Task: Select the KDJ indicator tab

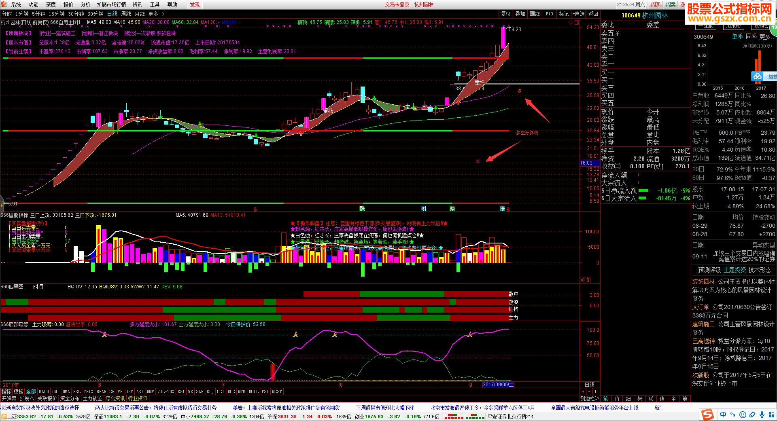Action: point(210,391)
